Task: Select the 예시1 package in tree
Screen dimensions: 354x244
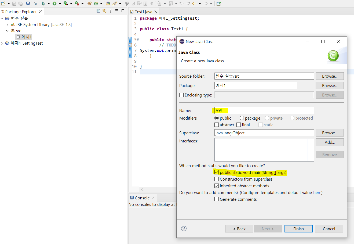Action: click(x=24, y=37)
